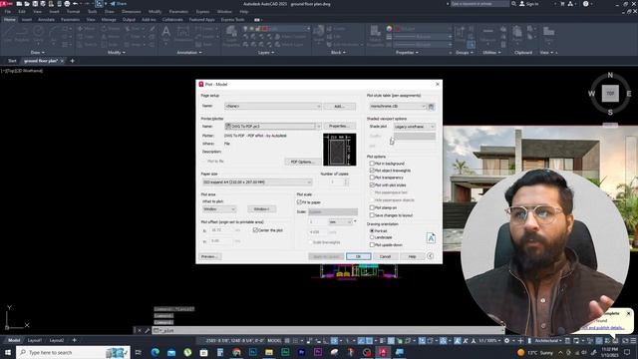Screen dimensions: 638x359
Task: Open the Shade plot dropdown
Action: point(415,127)
